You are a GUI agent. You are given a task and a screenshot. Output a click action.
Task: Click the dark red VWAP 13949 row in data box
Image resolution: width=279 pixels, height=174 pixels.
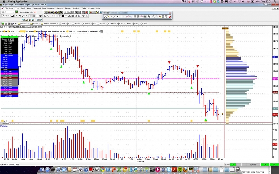coord(9,77)
